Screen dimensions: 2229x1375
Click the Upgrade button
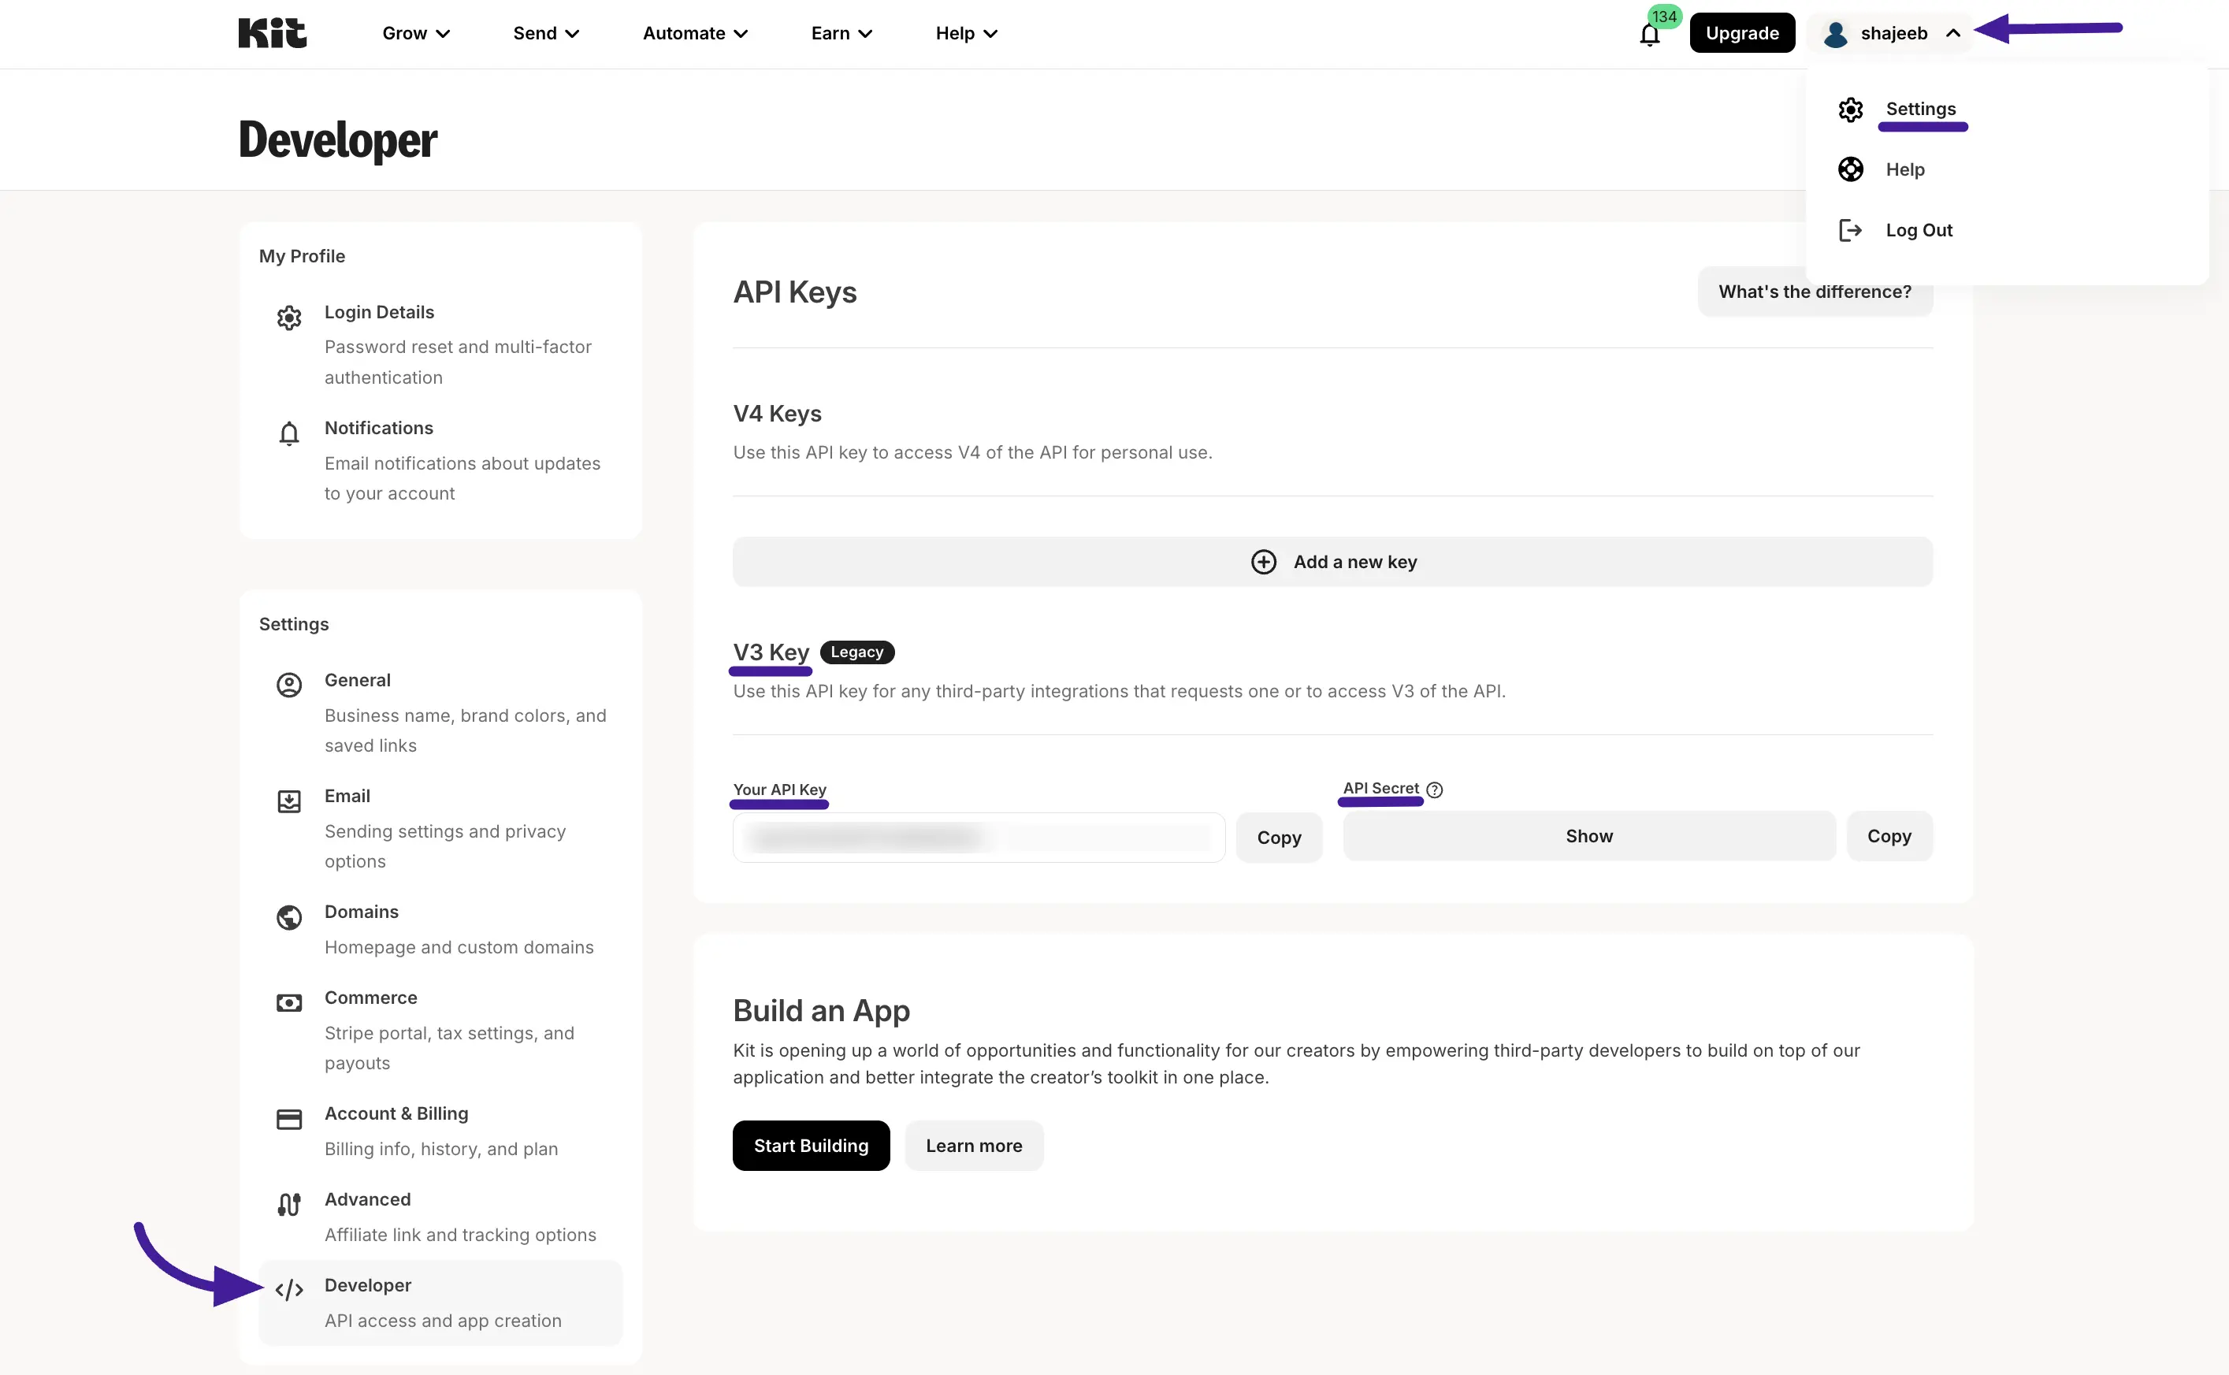point(1742,34)
